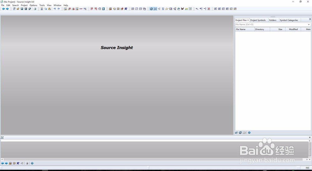The image size is (312, 171).
Task: Click the book icon in Context Window toolbar
Action: coord(14,163)
